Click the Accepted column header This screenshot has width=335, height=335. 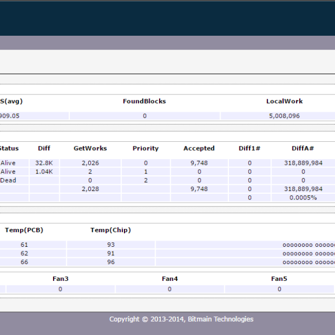coord(199,148)
